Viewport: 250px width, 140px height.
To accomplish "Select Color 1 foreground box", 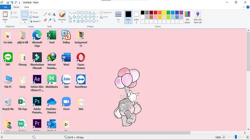I will point(128,17).
